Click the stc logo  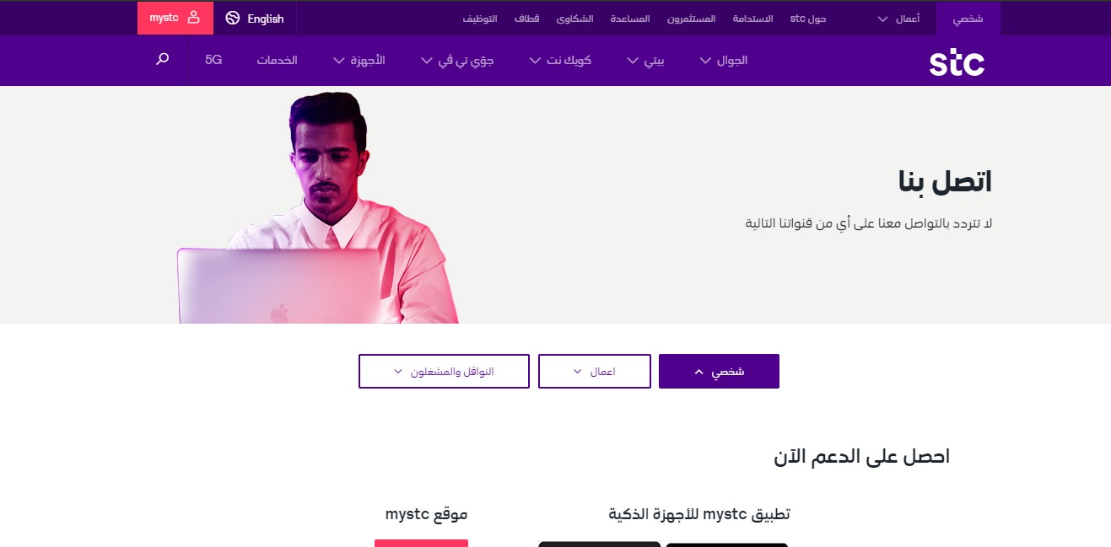tap(957, 62)
